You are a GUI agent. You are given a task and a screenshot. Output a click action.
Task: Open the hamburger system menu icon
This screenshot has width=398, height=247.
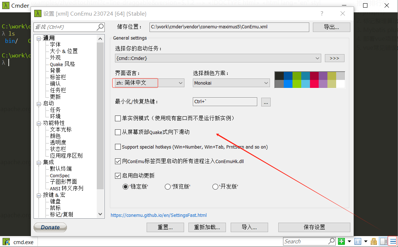pyautogui.click(x=393, y=242)
